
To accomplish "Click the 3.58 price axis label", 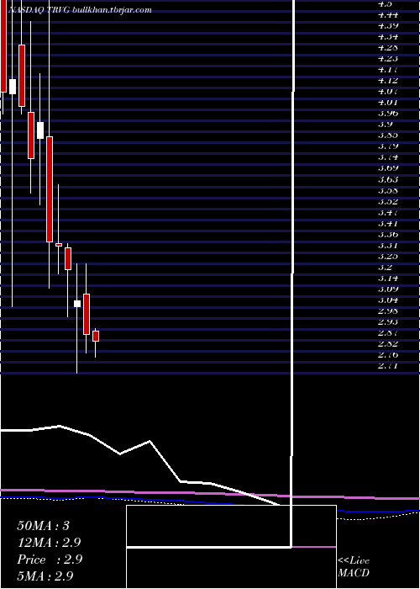I will click(x=388, y=190).
